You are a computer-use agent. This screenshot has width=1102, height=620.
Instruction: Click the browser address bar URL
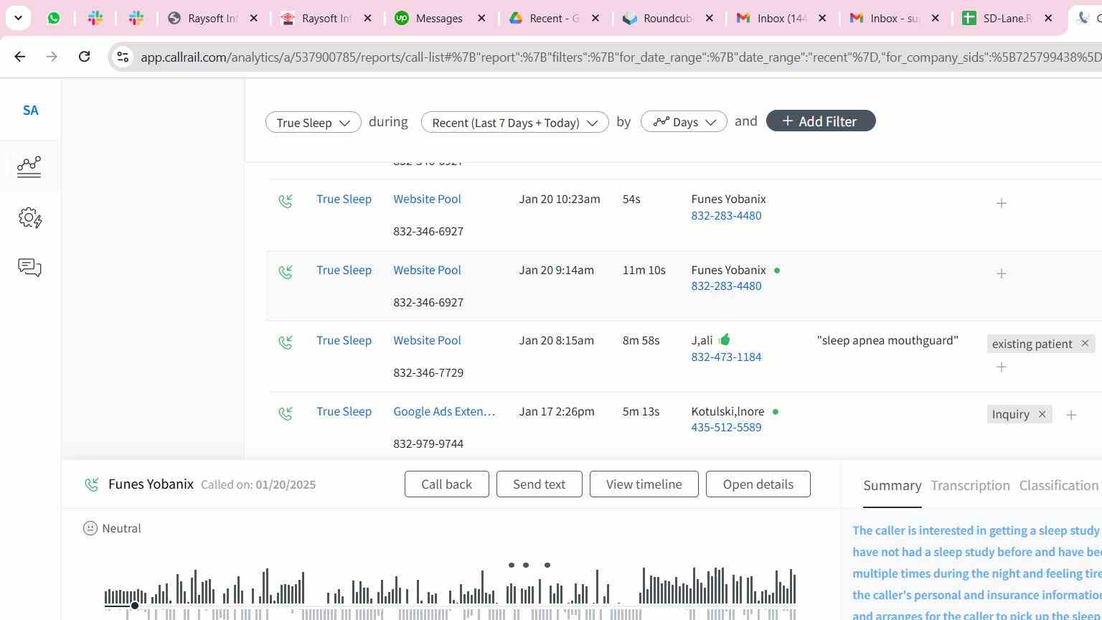621,57
